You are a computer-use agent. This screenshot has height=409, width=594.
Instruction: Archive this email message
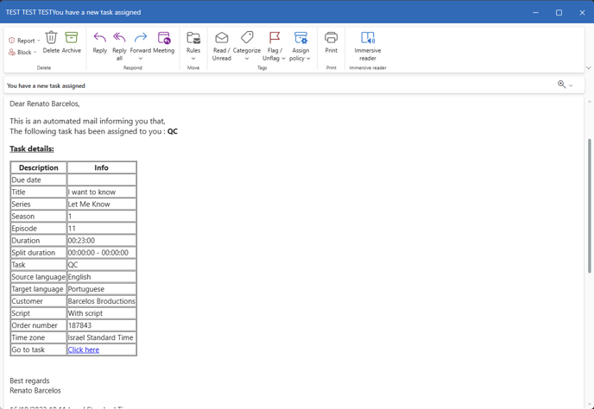point(72,39)
